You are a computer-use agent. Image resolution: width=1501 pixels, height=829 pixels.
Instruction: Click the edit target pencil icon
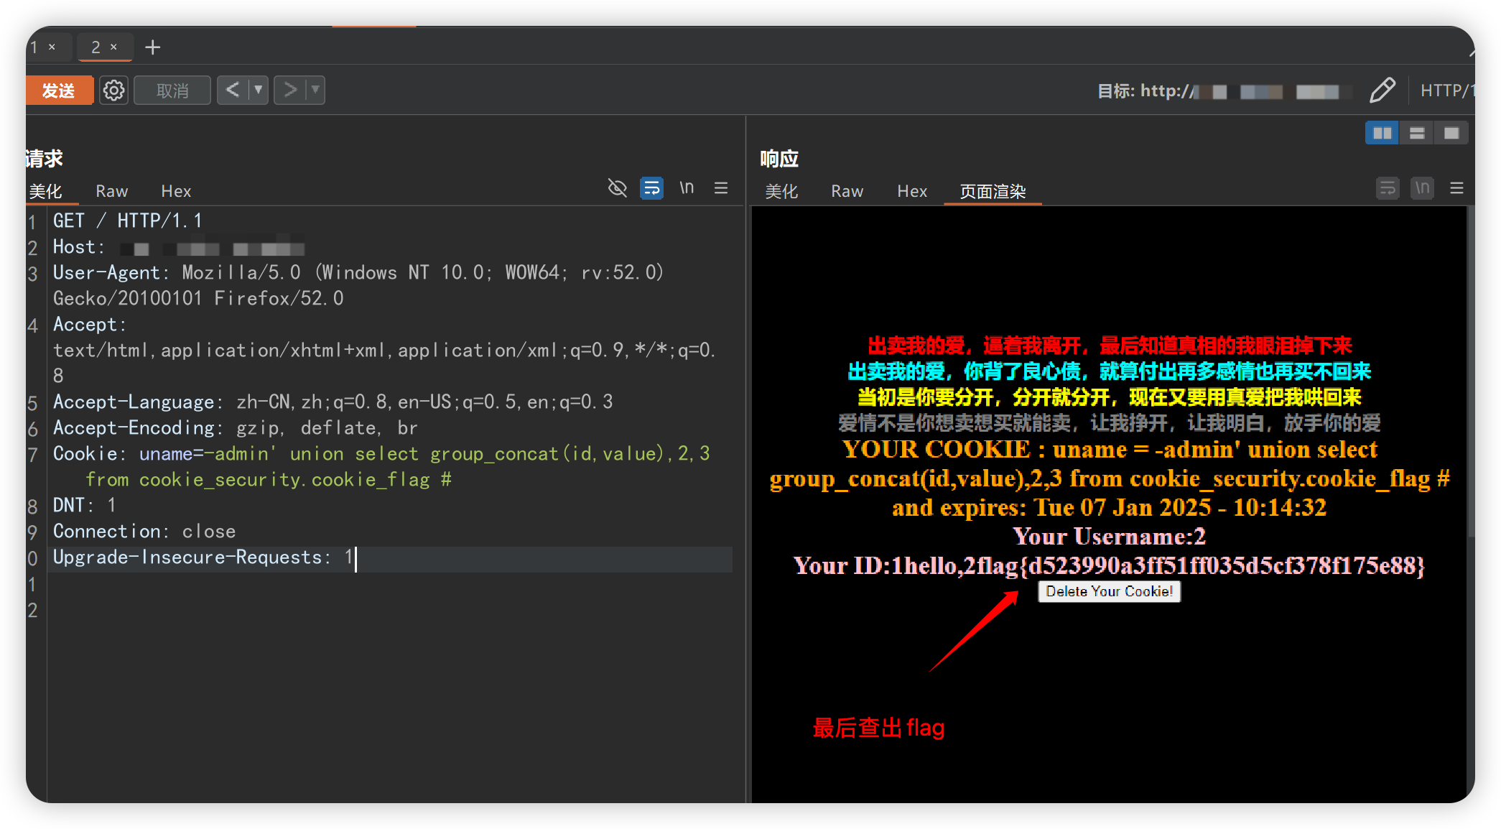pyautogui.click(x=1382, y=91)
